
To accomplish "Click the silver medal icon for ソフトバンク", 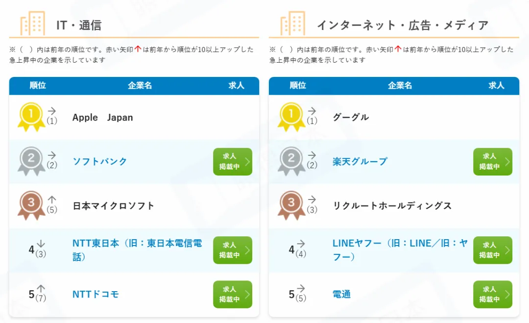I will [x=31, y=161].
